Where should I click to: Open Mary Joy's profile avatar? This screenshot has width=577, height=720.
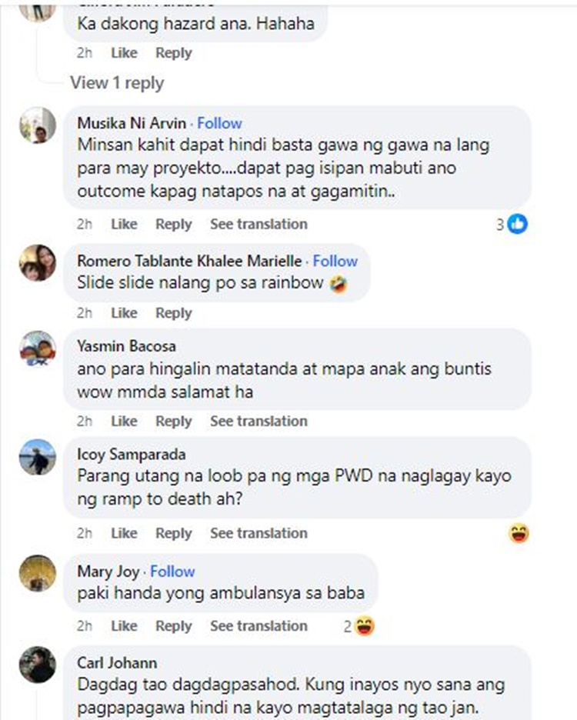pos(37,573)
